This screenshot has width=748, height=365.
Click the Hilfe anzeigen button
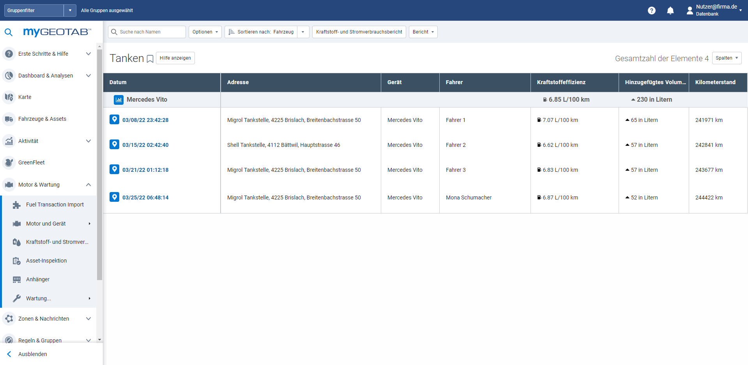click(175, 58)
